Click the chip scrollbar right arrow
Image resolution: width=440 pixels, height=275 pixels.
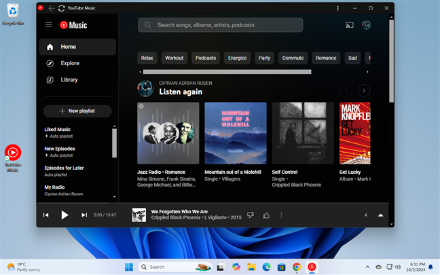click(x=367, y=72)
